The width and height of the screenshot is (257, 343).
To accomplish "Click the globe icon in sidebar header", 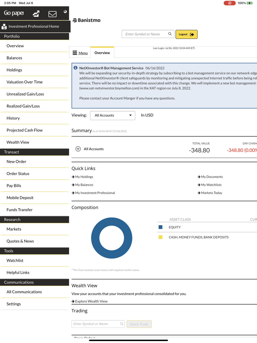I will click(65, 12).
